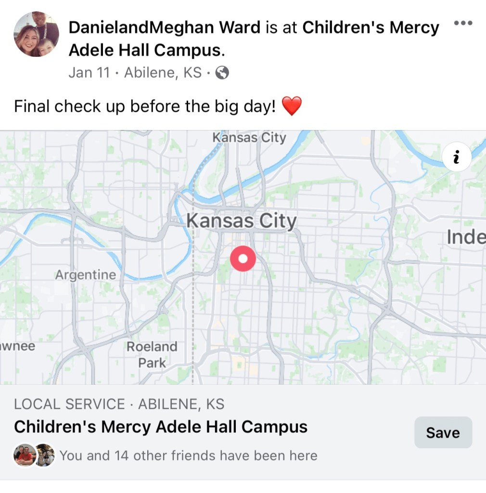Image resolution: width=486 pixels, height=493 pixels.
Task: Tap the first friend avatar thumbnail
Action: coord(25,455)
